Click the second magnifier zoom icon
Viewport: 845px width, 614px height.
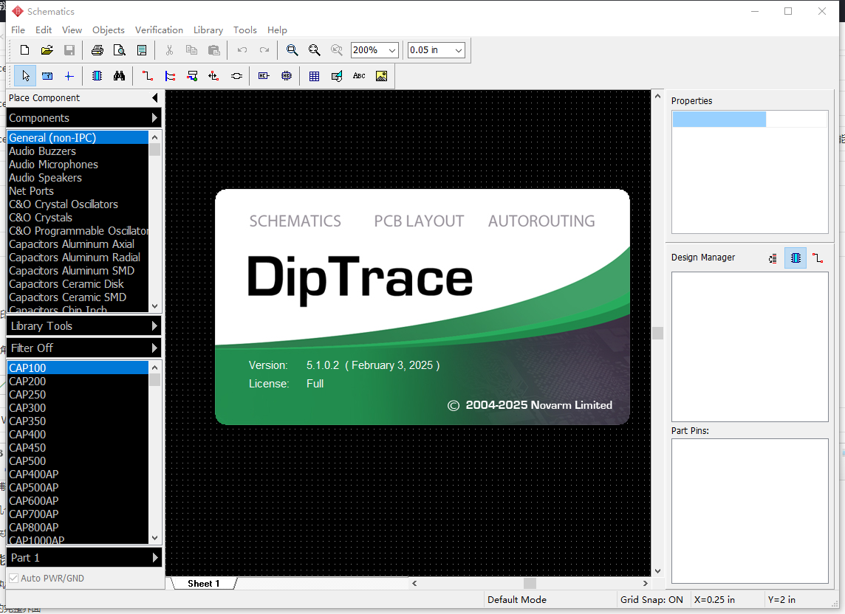[x=314, y=50]
